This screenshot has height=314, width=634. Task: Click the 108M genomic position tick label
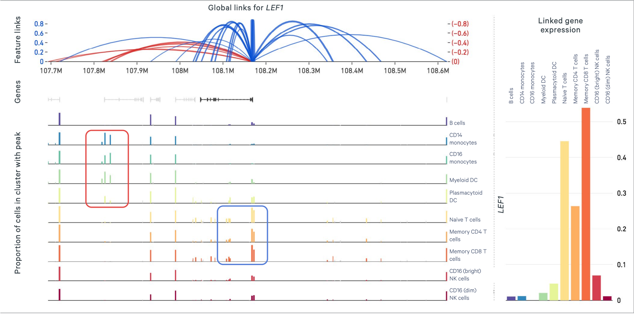click(180, 71)
